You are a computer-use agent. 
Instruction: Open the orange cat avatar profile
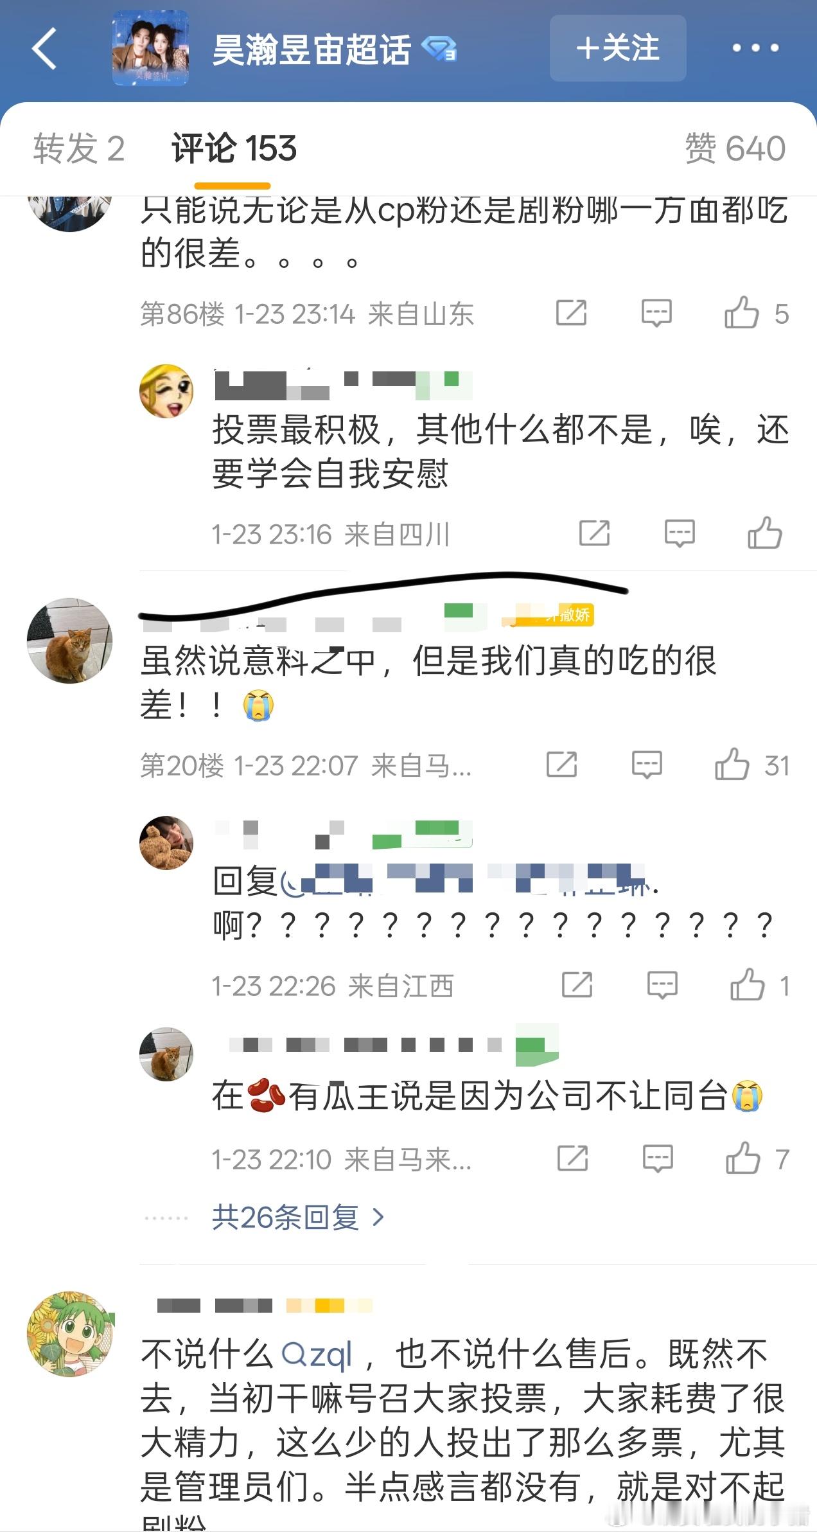pos(70,641)
